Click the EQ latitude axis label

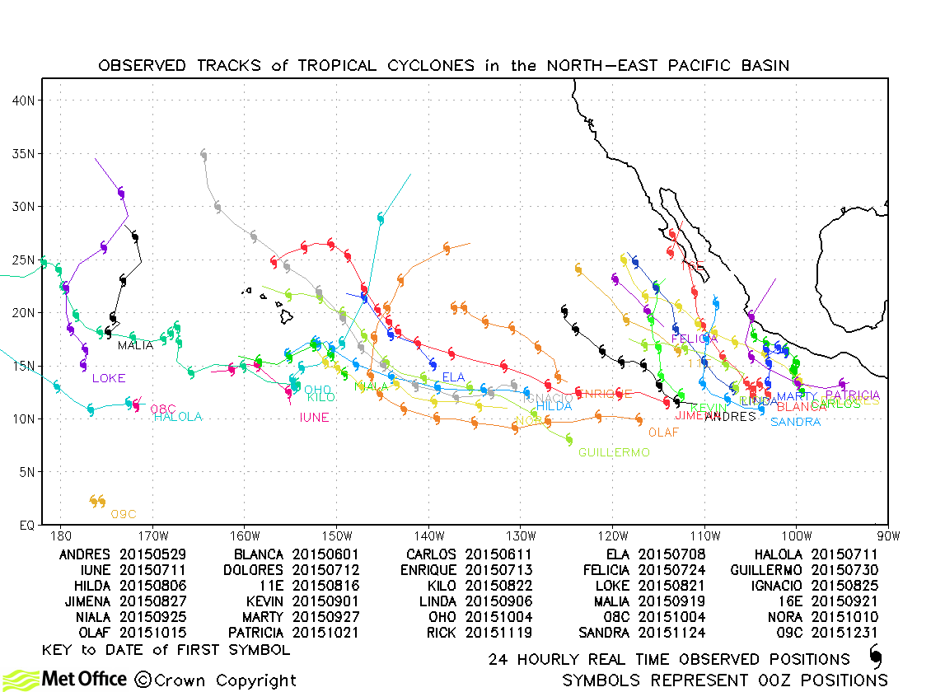tap(26, 526)
